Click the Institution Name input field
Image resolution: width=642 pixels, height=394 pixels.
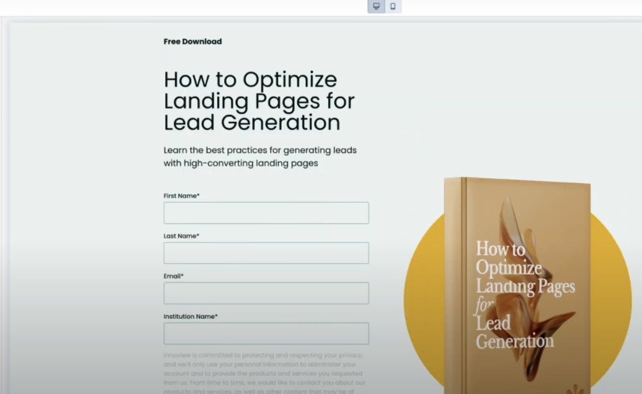(x=266, y=333)
